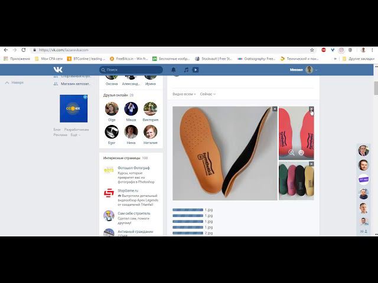Click browser forward arrow

click(15, 50)
